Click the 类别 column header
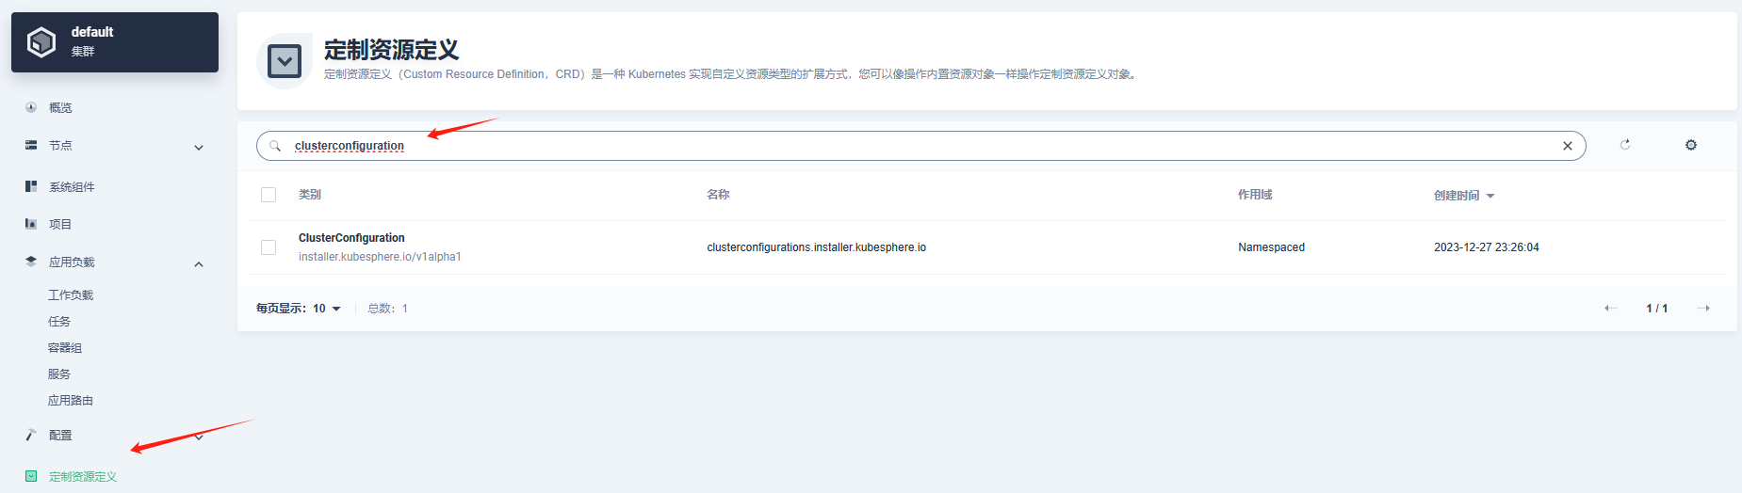 coord(310,195)
